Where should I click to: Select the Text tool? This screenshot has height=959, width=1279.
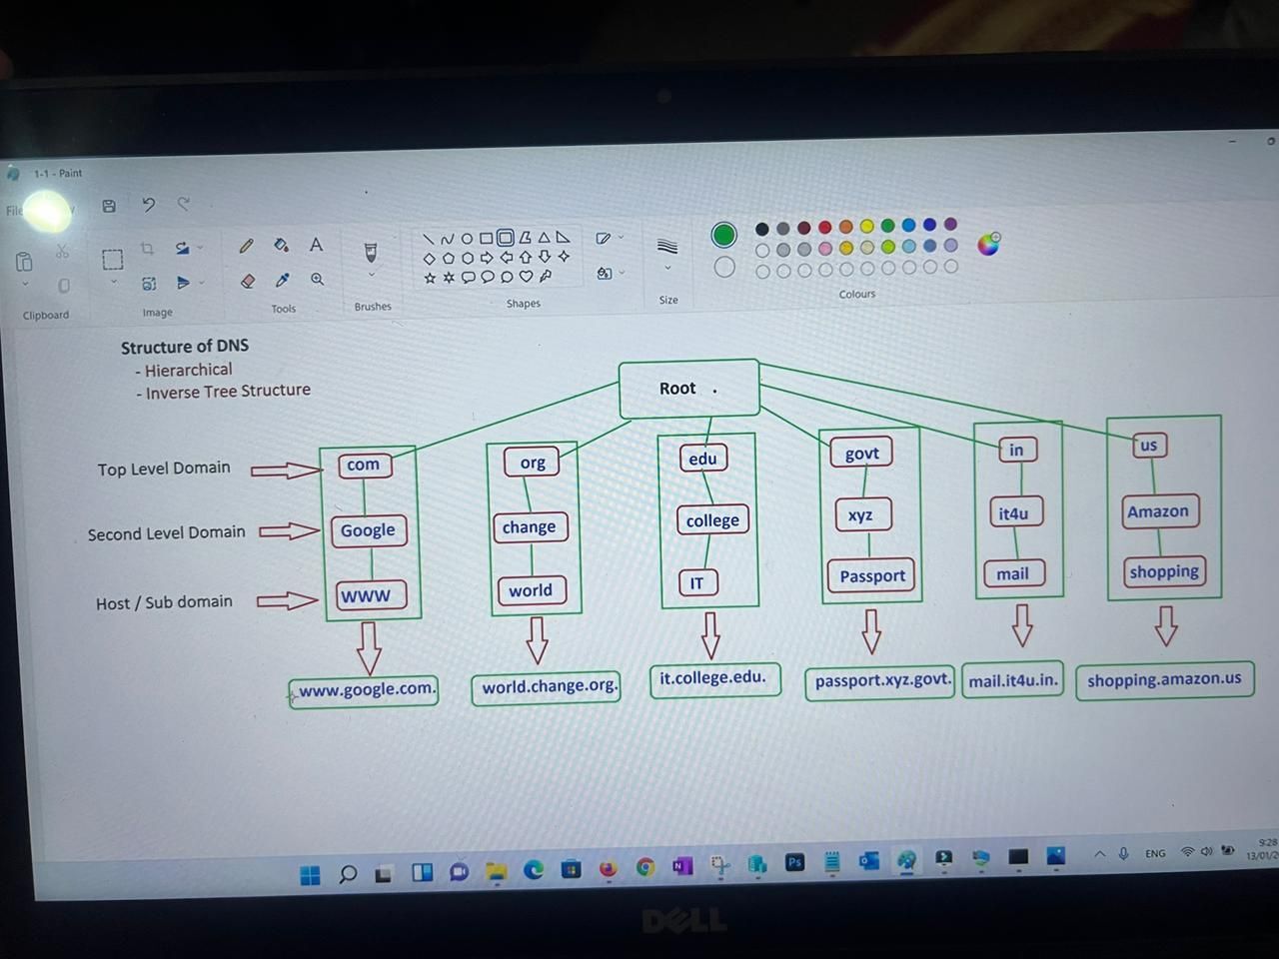pos(316,245)
